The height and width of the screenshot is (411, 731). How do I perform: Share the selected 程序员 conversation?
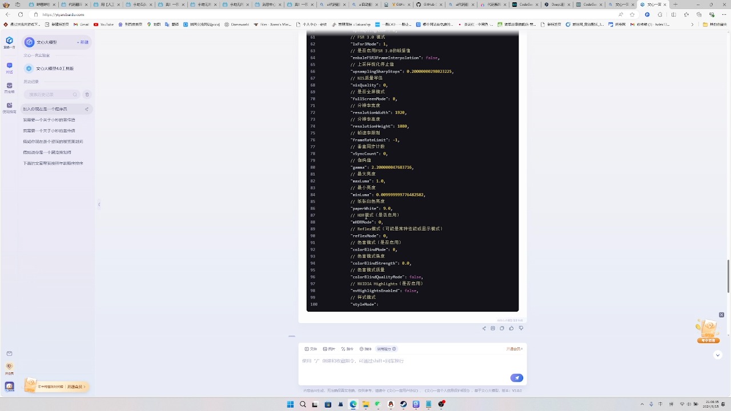pos(87,109)
